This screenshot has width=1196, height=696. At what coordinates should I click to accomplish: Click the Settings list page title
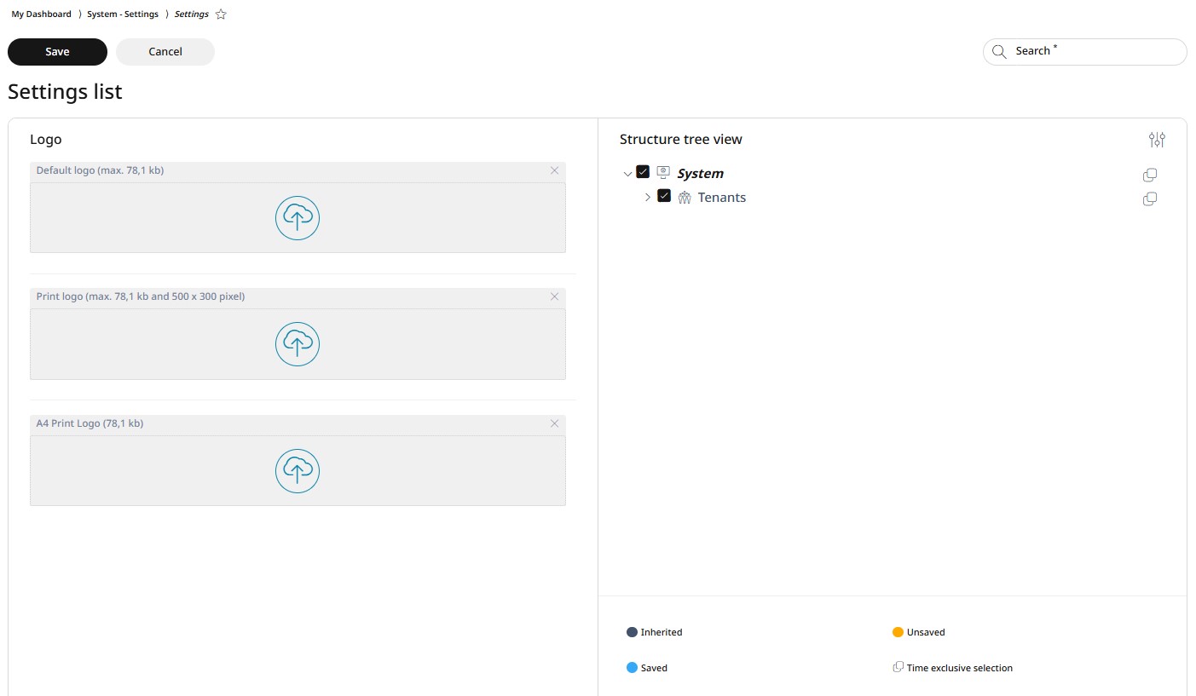tap(65, 92)
